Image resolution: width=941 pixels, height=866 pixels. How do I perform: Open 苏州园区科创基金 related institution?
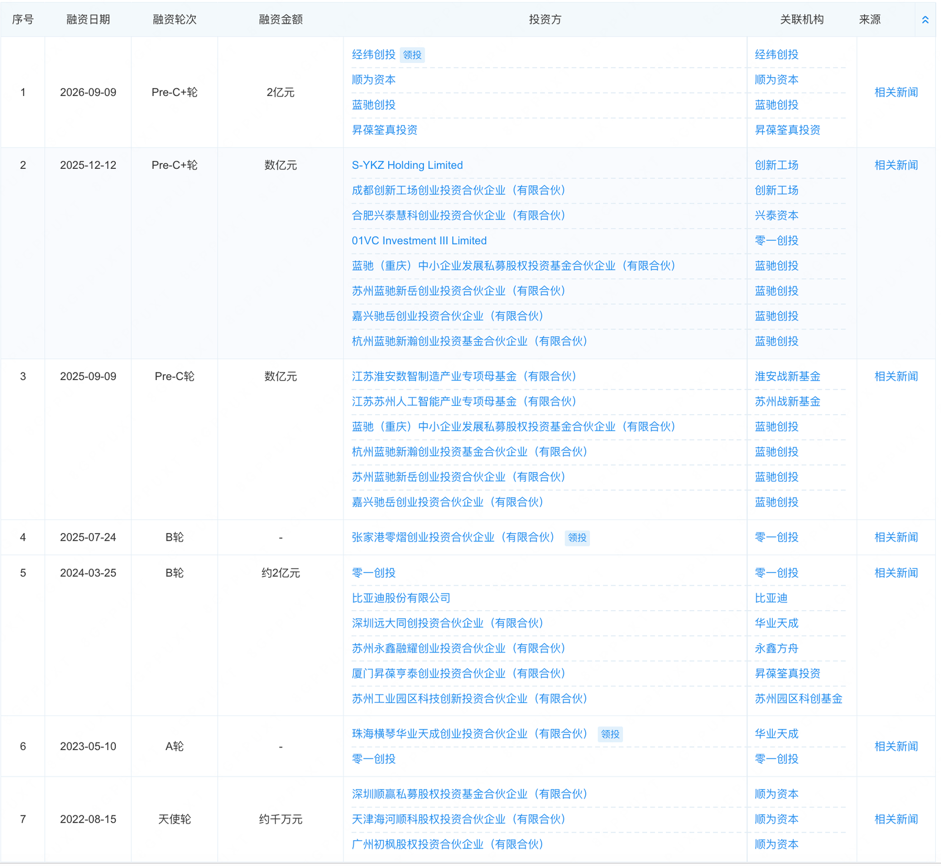tap(799, 699)
